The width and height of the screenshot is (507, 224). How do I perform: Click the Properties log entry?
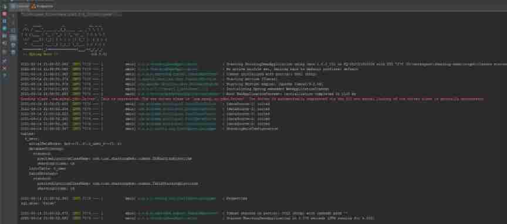134,198
